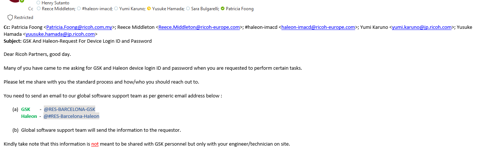
Task: Select the @#RES-Barcelona-Haleon mention
Action: click(x=72, y=116)
